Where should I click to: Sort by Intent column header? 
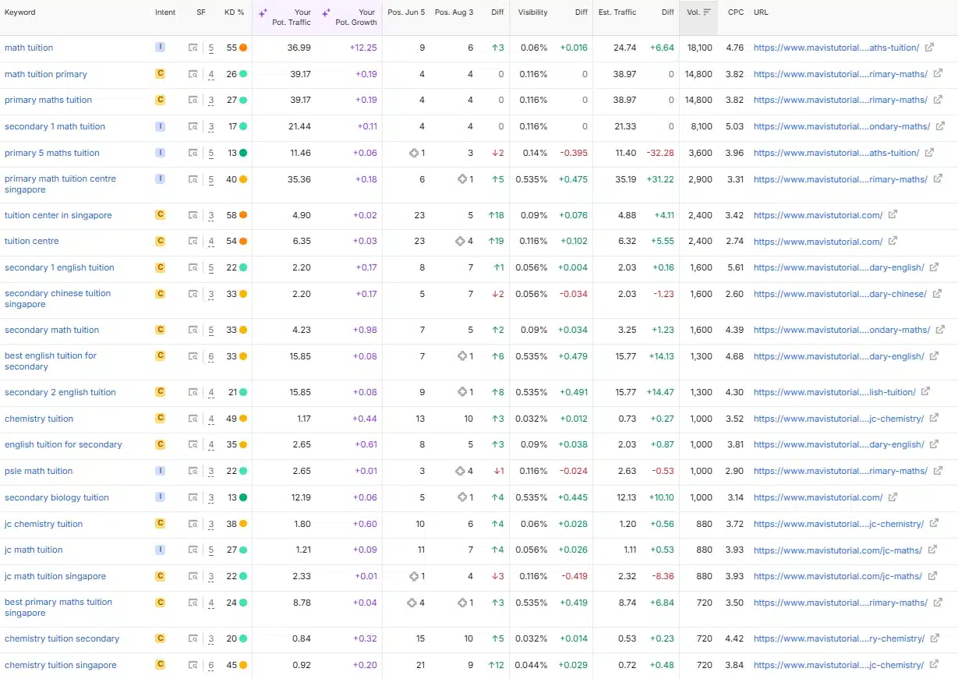(x=165, y=12)
